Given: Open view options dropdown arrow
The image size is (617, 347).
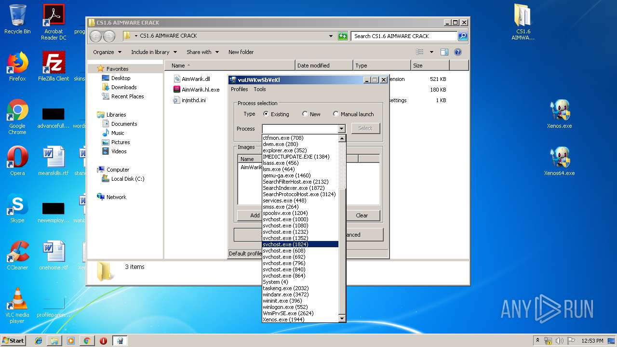Looking at the screenshot, I should click(431, 52).
